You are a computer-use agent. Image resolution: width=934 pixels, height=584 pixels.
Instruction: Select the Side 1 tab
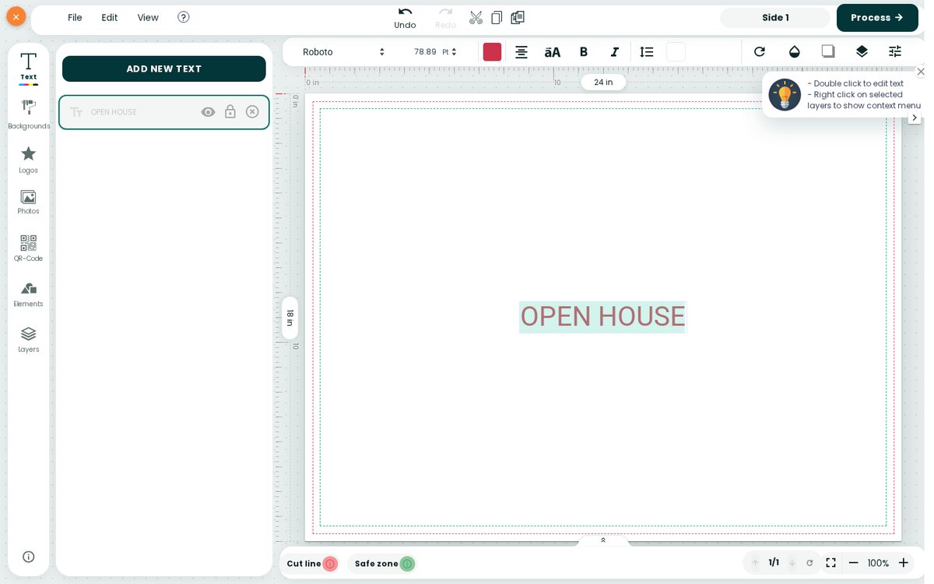[x=775, y=18]
